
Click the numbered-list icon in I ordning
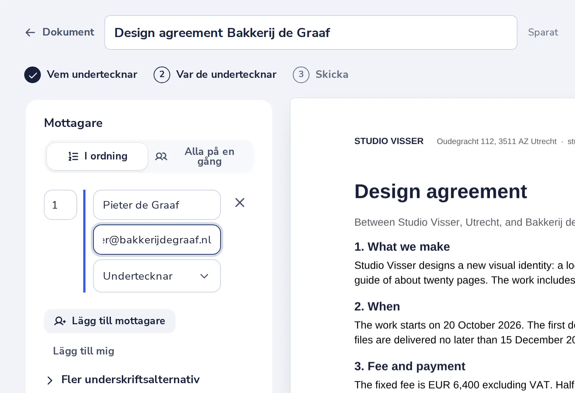coord(73,156)
